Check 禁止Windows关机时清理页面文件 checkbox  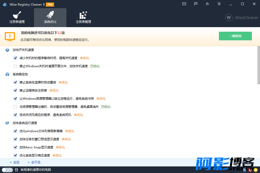(15, 66)
